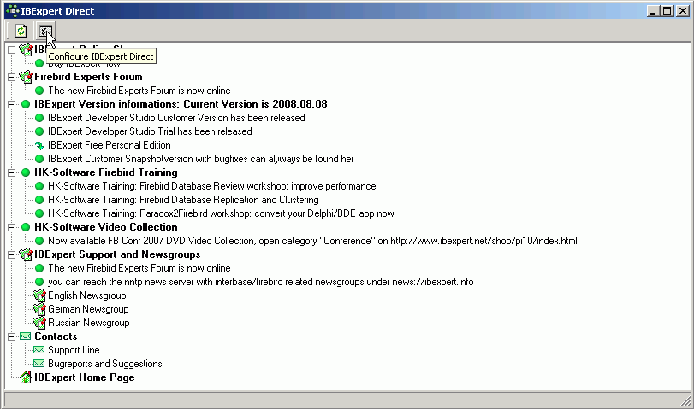Screen dimensions: 694x409
Task: Open IBExpert Home Page
Action: [x=85, y=377]
